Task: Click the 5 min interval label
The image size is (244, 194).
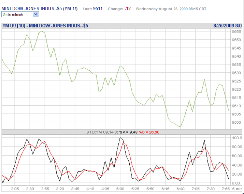Action: point(237,189)
